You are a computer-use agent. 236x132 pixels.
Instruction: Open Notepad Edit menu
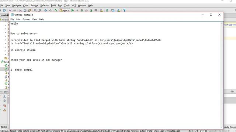point(18,19)
